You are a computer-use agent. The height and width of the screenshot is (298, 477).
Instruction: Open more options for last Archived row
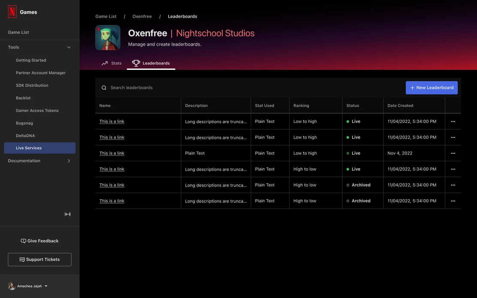[453, 201]
